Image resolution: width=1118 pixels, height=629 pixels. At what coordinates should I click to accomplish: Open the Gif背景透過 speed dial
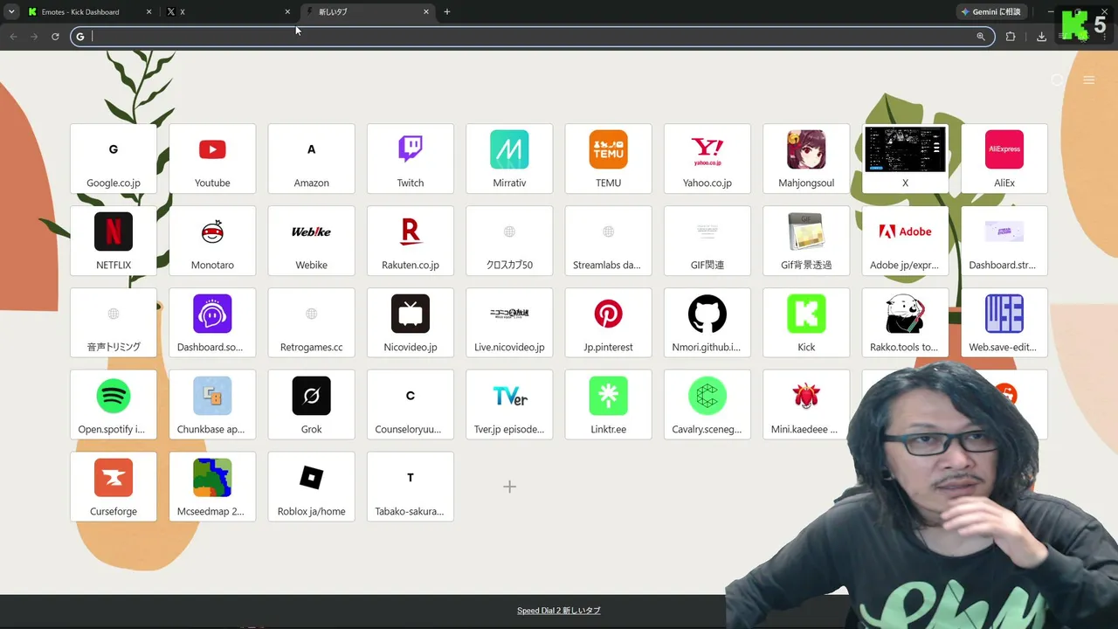point(806,240)
